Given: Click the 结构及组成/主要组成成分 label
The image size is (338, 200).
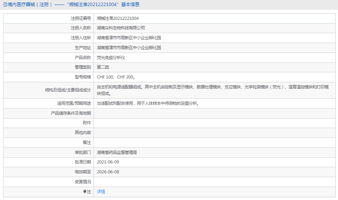Looking at the screenshot, I should [x=68, y=90].
